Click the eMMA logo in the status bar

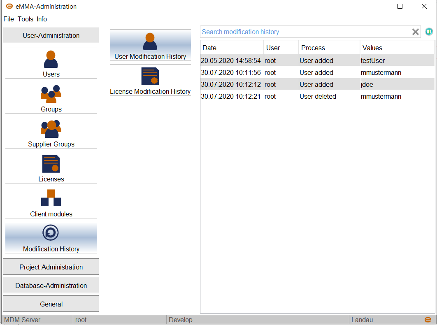428,320
